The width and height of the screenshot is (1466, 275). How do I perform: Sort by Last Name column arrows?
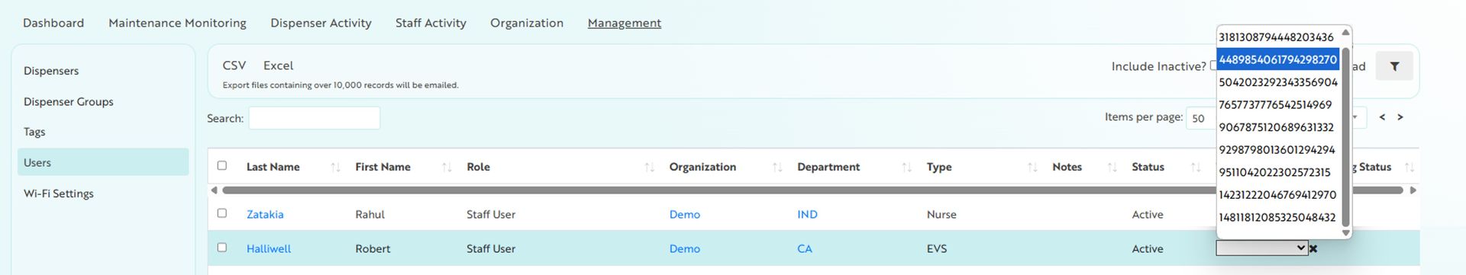[x=335, y=167]
